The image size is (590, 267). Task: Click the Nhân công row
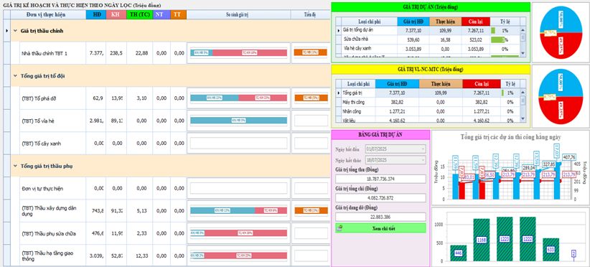click(429, 111)
